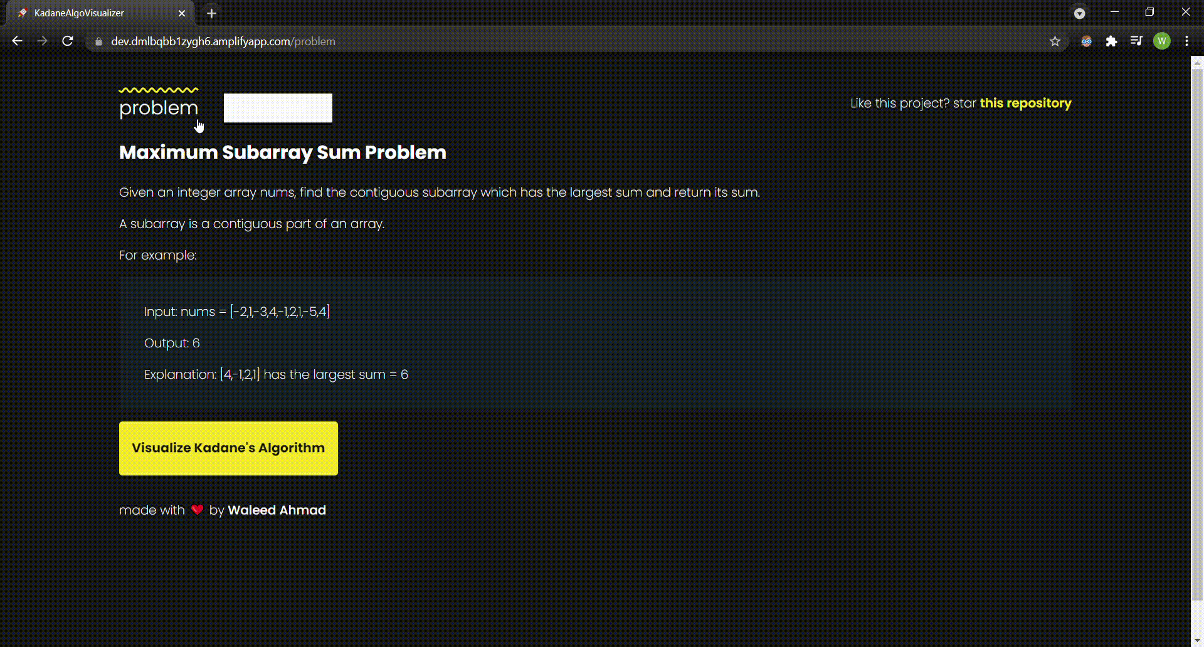Screen dimensions: 1204x647
Task: Click the Output: 6 line
Action: pyautogui.click(x=172, y=343)
